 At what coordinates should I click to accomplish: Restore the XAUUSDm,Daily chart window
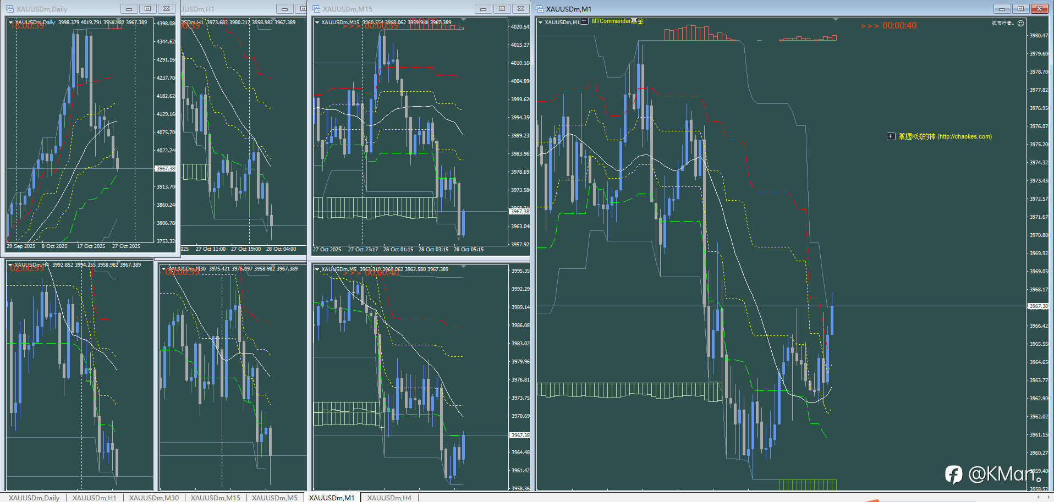click(x=147, y=9)
